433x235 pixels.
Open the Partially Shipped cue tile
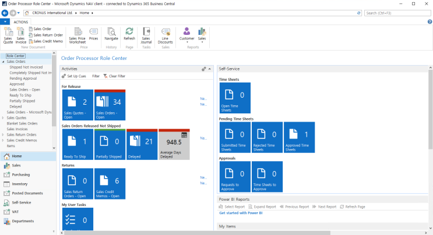pyautogui.click(x=110, y=144)
